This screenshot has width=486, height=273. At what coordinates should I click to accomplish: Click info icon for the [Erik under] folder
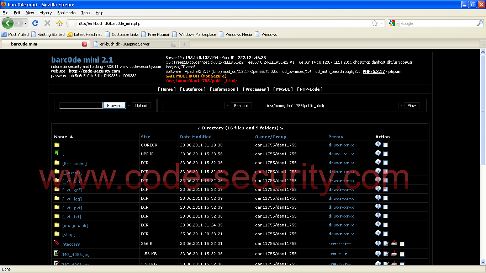pyautogui.click(x=378, y=162)
